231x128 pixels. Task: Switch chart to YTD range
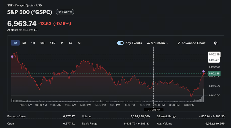click(53, 43)
